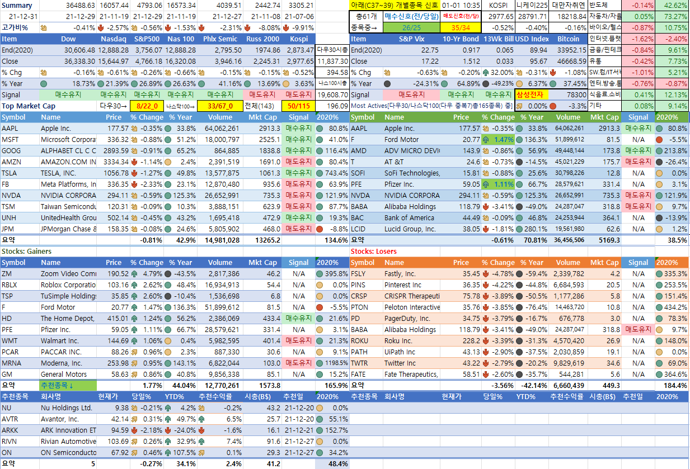The image size is (690, 469).
Task: Select the '반도체' sector cell
Action: 605,5
